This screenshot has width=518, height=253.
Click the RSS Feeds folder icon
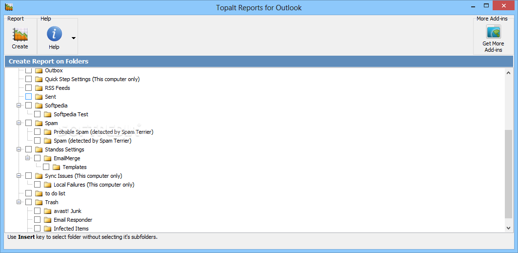pos(39,88)
